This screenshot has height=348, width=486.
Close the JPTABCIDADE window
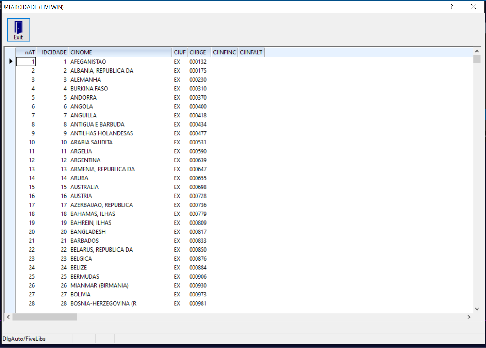473,7
